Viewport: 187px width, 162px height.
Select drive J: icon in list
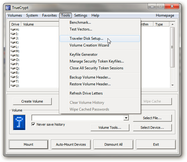click(x=13, y=38)
